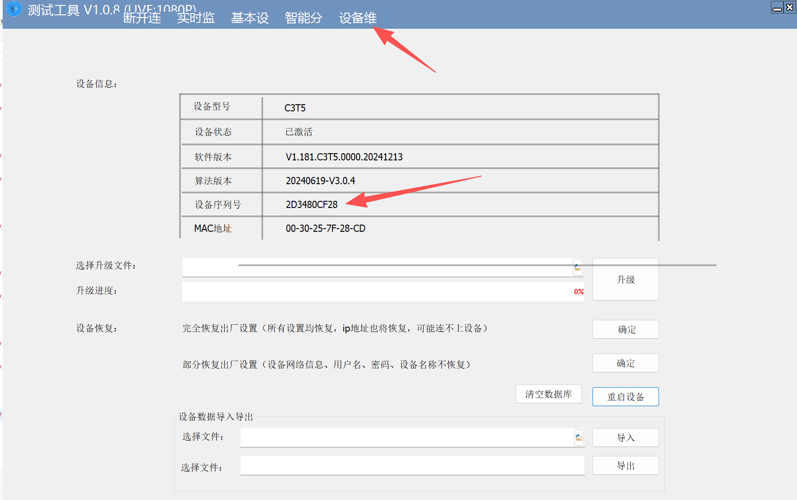Open the 断开连 menu item
The width and height of the screenshot is (797, 500).
tap(142, 18)
